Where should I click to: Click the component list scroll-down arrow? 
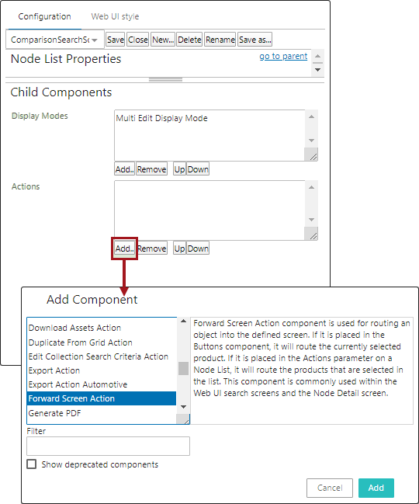point(183,407)
